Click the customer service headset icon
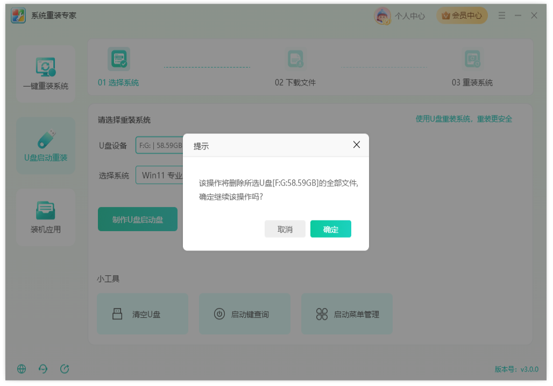Viewport: 553px width, 386px height. click(x=43, y=369)
